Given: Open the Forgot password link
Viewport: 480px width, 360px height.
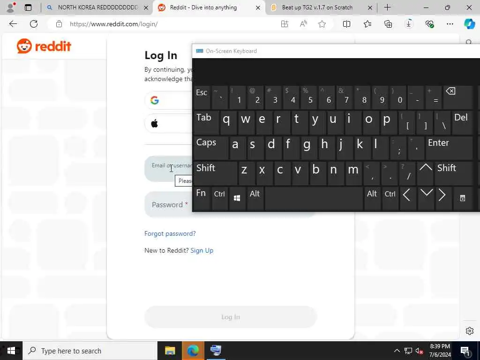Looking at the screenshot, I should 170,233.
